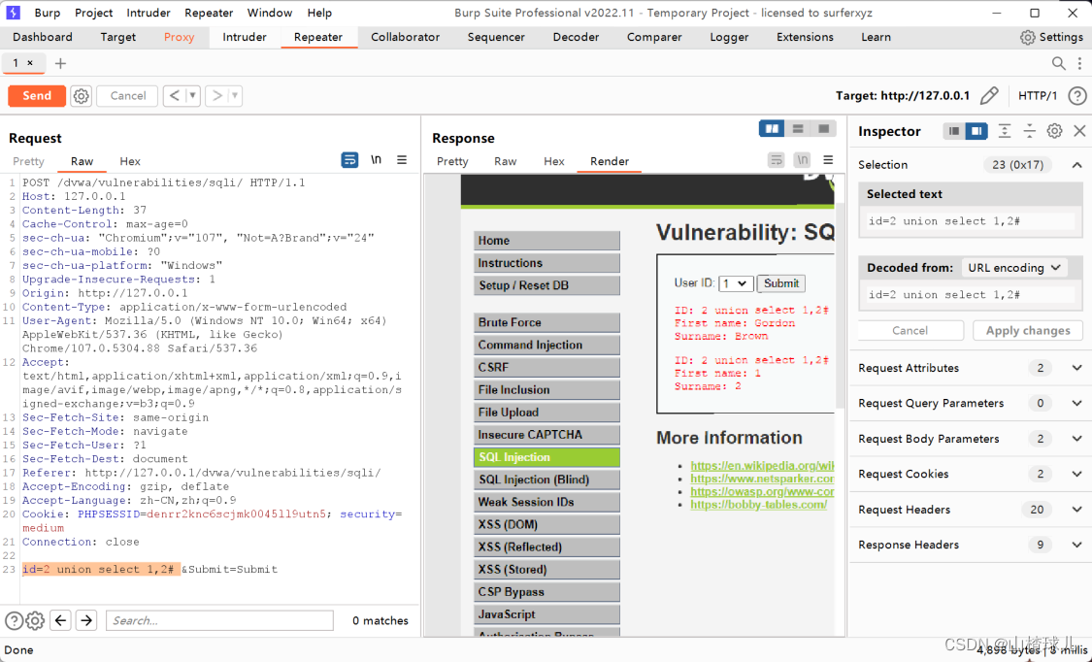Open the URL encoding decode dropdown

point(1014,268)
